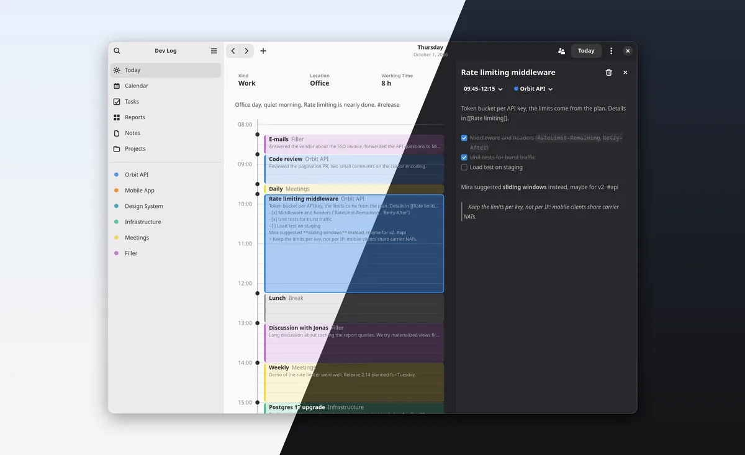Select the Meetings project in sidebar
The image size is (745, 455).
point(165,238)
